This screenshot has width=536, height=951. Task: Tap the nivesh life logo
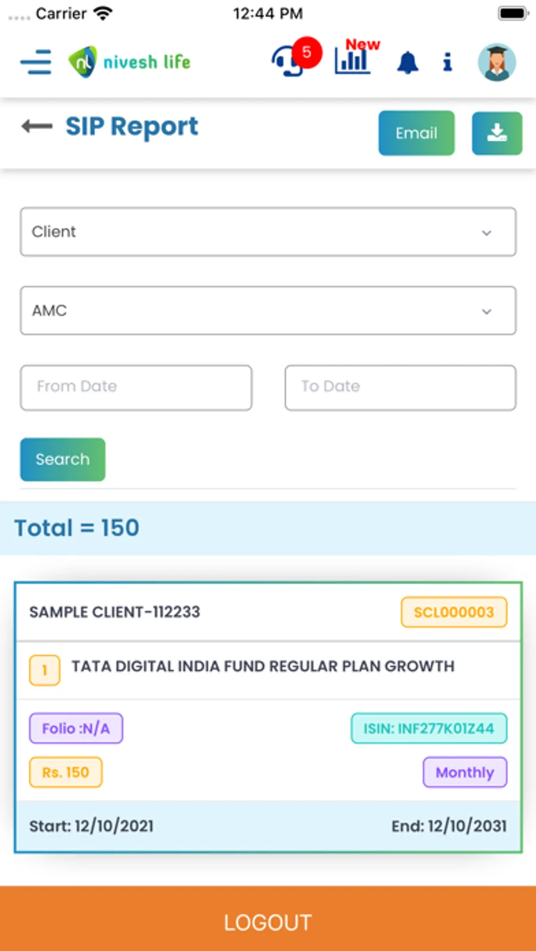click(130, 62)
